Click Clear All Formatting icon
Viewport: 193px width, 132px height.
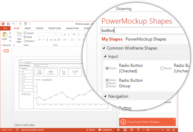(74, 34)
